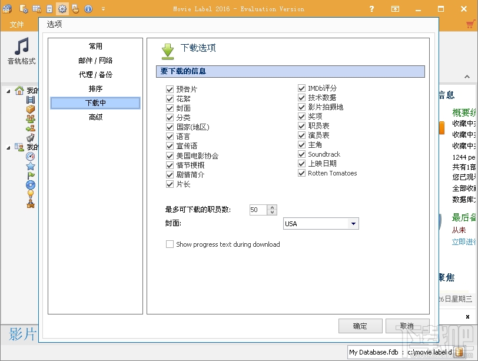Collapse the second 我的 tree node
This screenshot has width=478, height=361.
point(8,148)
